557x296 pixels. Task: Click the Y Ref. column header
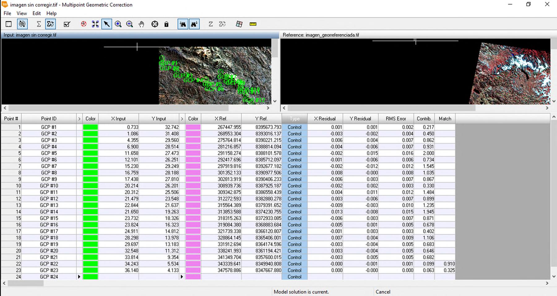point(261,119)
